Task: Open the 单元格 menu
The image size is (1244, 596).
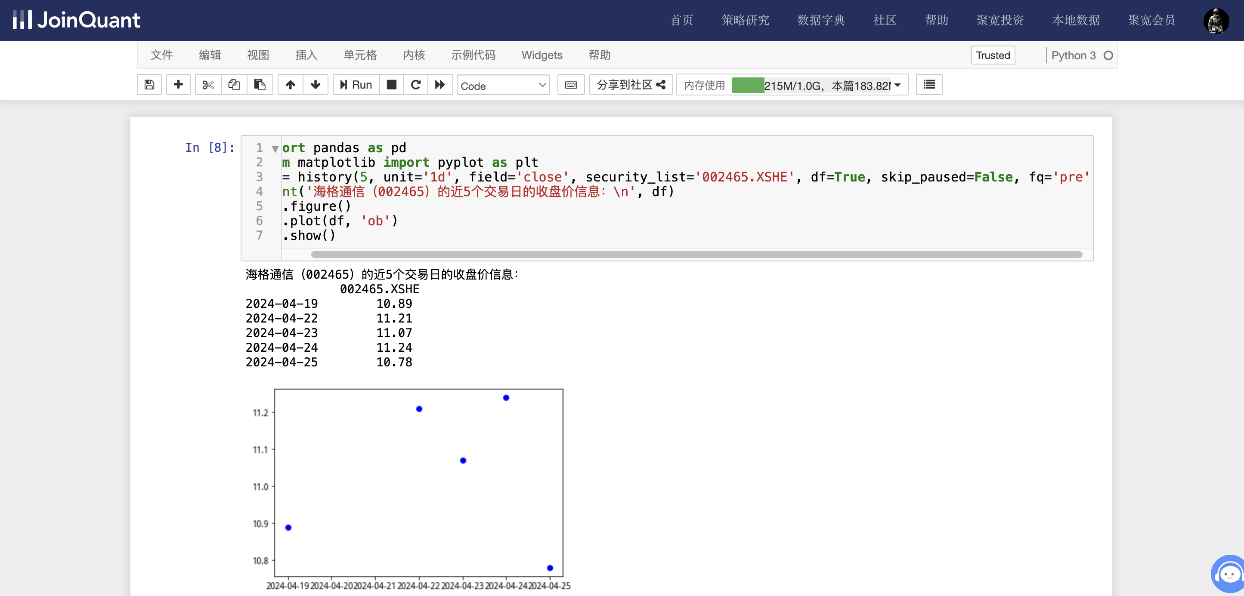Action: pyautogui.click(x=360, y=55)
